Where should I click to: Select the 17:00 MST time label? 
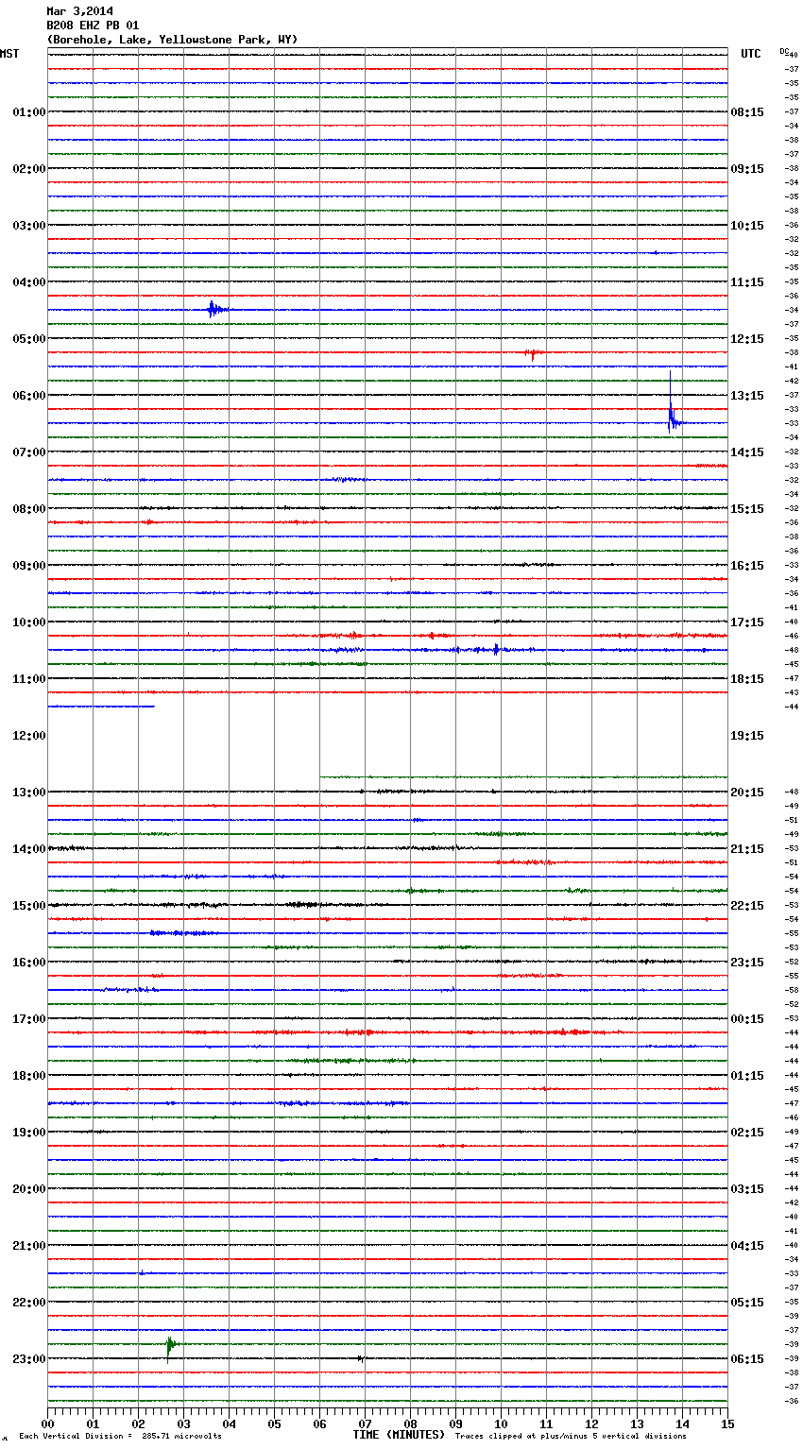[x=29, y=1019]
